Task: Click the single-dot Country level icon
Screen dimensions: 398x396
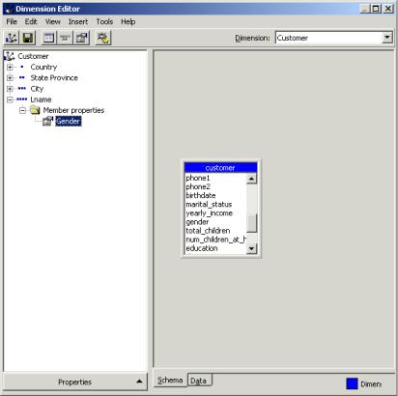Action: 22,67
